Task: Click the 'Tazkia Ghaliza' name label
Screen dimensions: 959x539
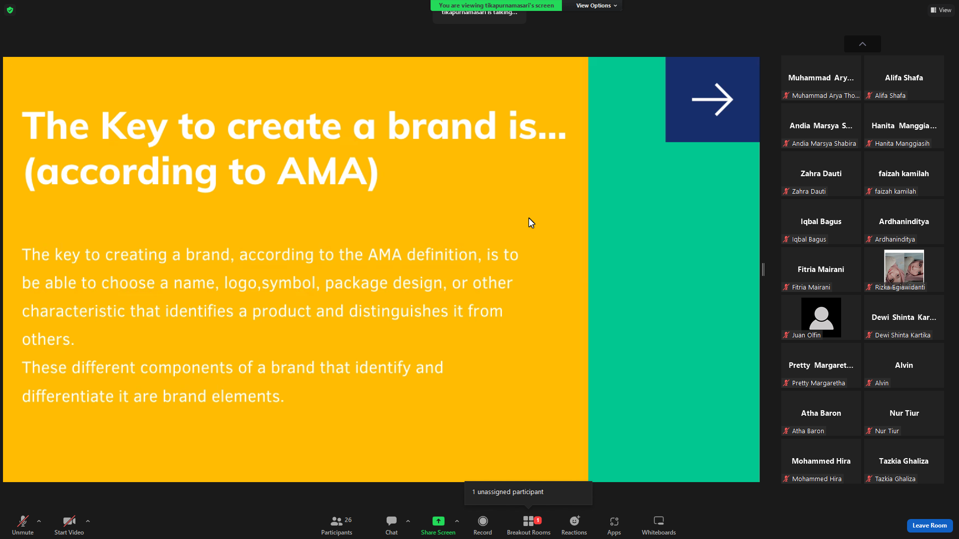Action: 895,479
